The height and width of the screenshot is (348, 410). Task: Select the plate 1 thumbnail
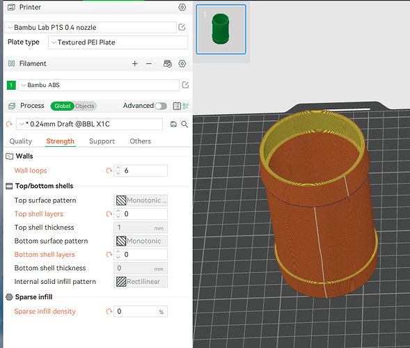click(x=221, y=29)
